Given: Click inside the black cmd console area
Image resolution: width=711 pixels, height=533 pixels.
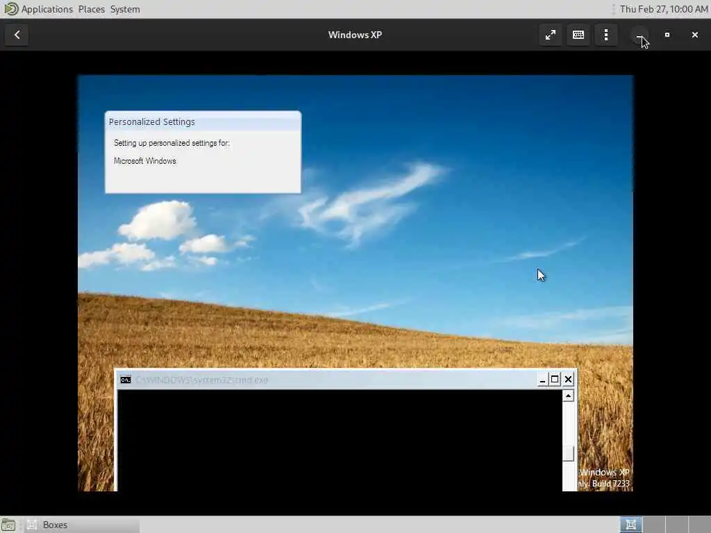Looking at the screenshot, I should [340, 440].
